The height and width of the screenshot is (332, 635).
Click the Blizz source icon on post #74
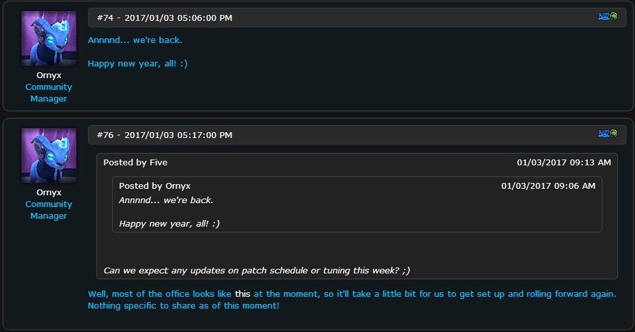608,16
